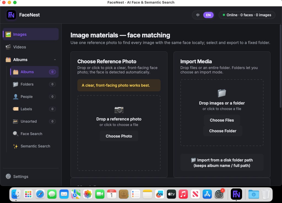Click the Choose Photo button
The width and height of the screenshot is (282, 203).
[119, 136]
